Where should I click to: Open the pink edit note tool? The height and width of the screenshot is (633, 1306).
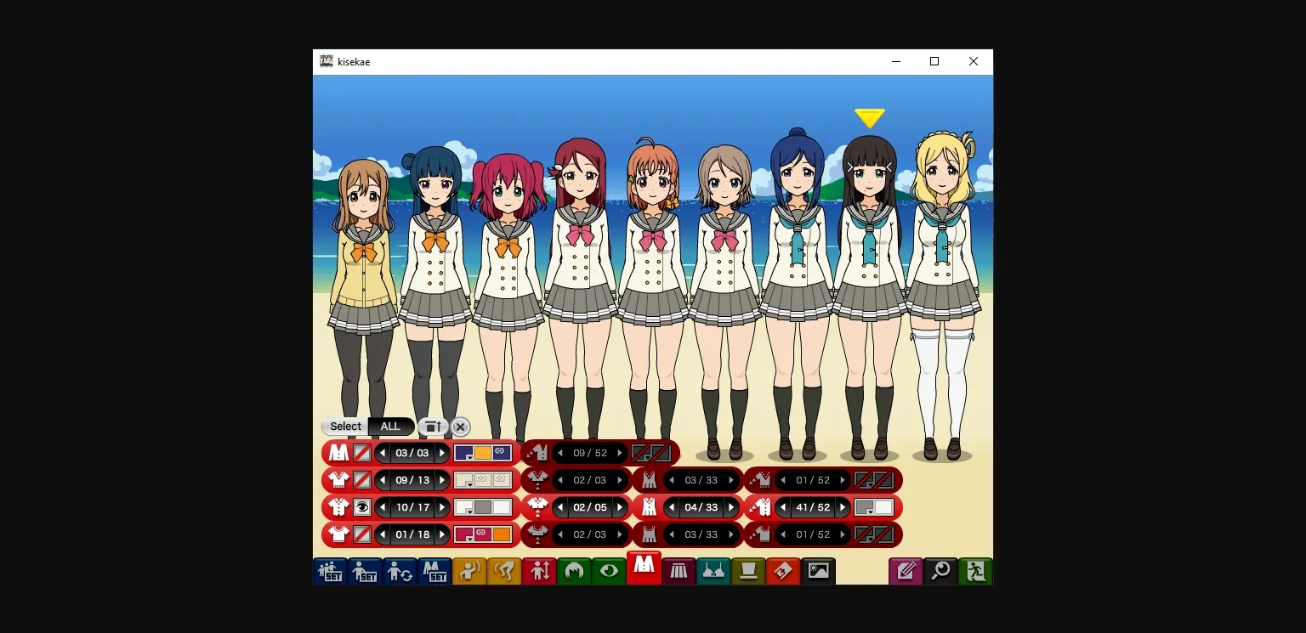(906, 571)
